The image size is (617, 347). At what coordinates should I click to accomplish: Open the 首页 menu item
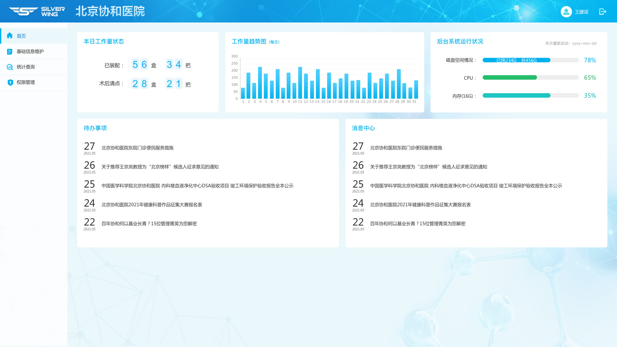click(x=21, y=36)
